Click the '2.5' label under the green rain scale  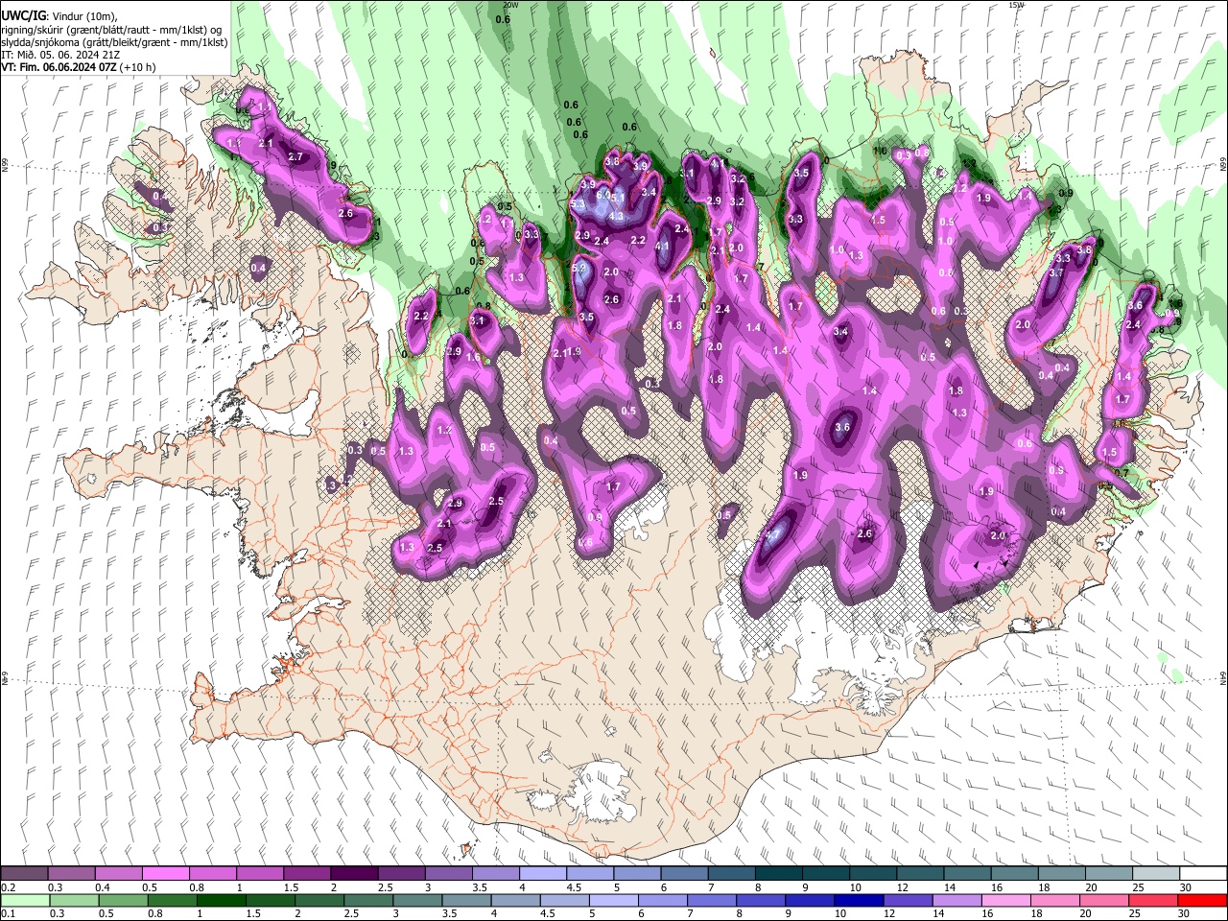351,914
